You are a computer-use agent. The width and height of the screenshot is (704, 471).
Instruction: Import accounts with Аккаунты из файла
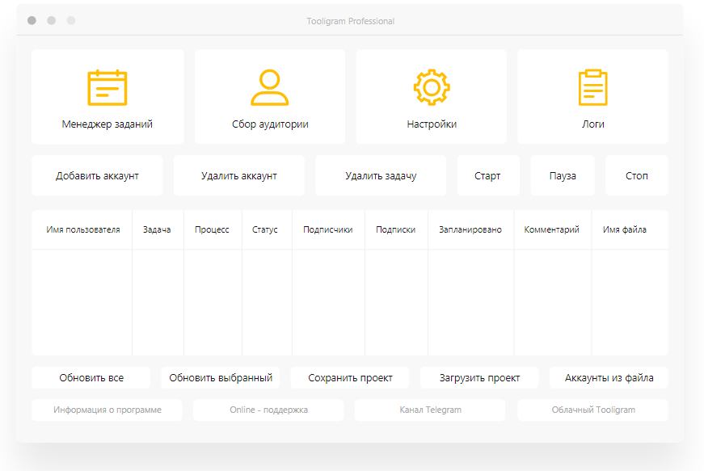(609, 378)
